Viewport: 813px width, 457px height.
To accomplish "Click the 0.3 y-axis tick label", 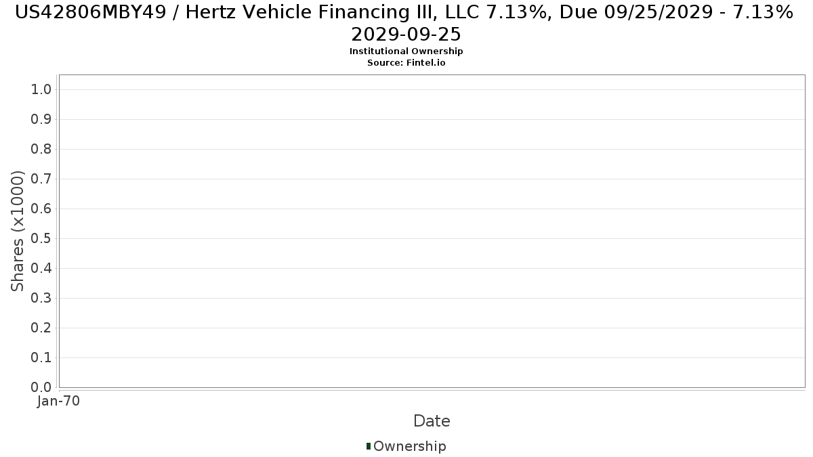I will pos(42,299).
